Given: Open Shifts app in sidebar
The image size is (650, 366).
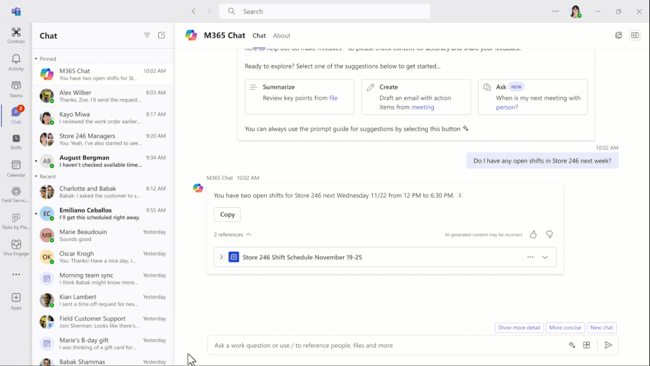Looking at the screenshot, I should point(16,142).
